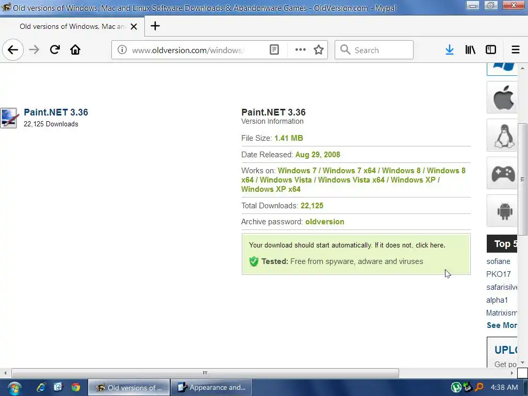
Task: Click the 'Version Information' subheading
Action: (272, 121)
